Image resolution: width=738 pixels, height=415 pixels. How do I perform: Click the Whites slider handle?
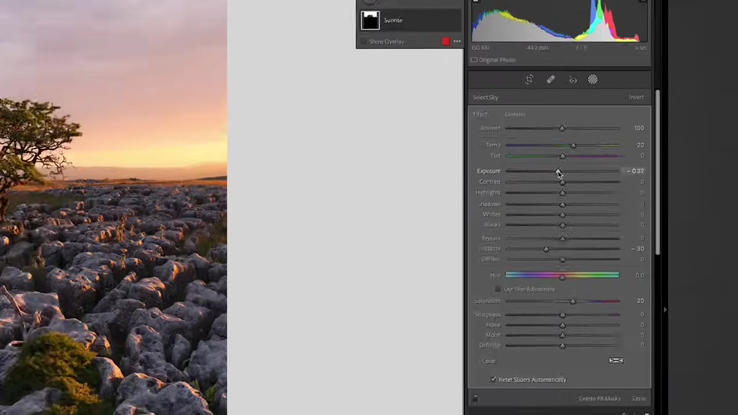[x=562, y=215]
